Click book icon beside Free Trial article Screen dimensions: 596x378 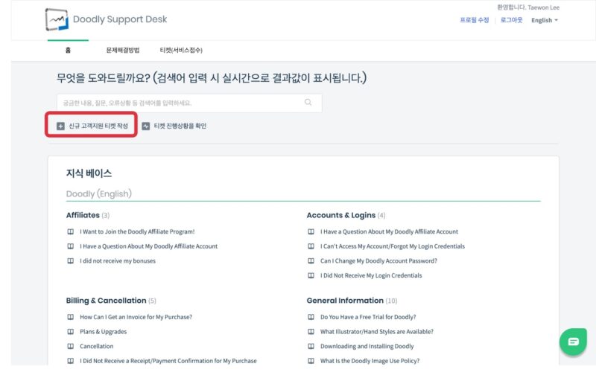pyautogui.click(x=311, y=317)
